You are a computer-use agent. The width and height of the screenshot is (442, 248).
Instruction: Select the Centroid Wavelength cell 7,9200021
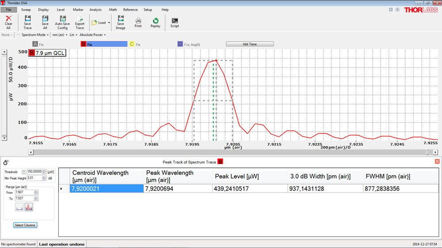click(x=107, y=189)
